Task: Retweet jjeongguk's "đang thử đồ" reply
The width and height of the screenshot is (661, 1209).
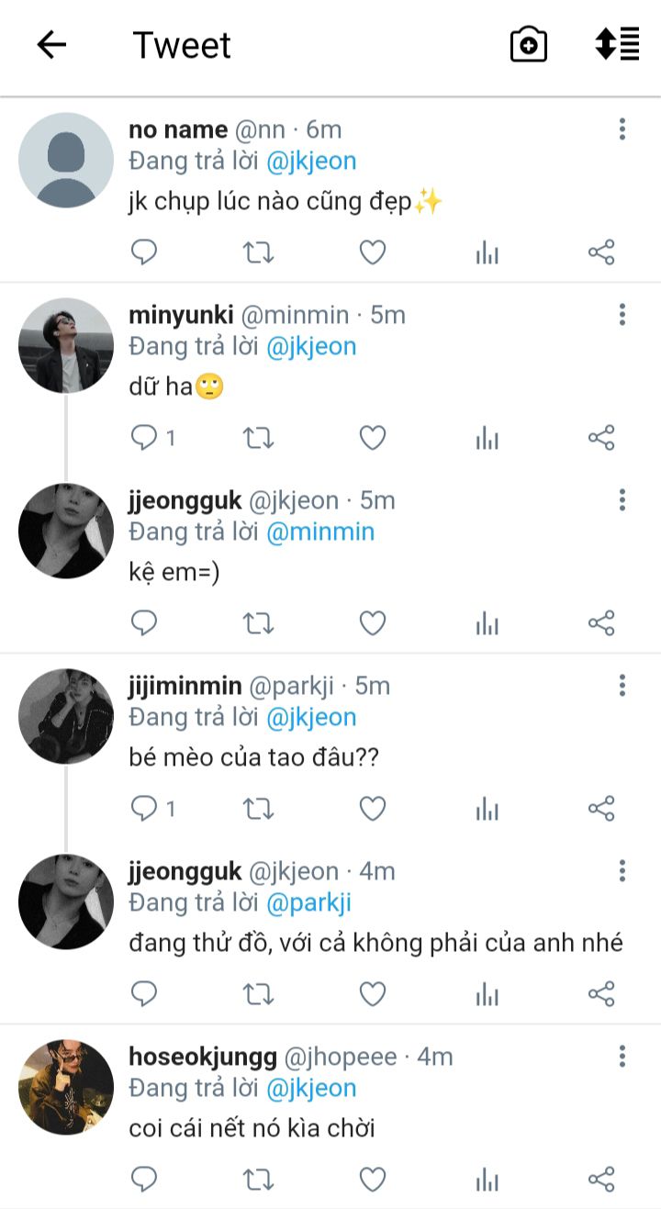Action: (x=258, y=994)
